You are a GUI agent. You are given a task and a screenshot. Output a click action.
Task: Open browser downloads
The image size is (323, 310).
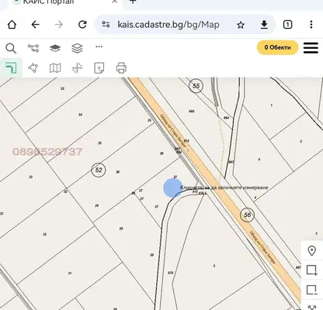tap(264, 25)
